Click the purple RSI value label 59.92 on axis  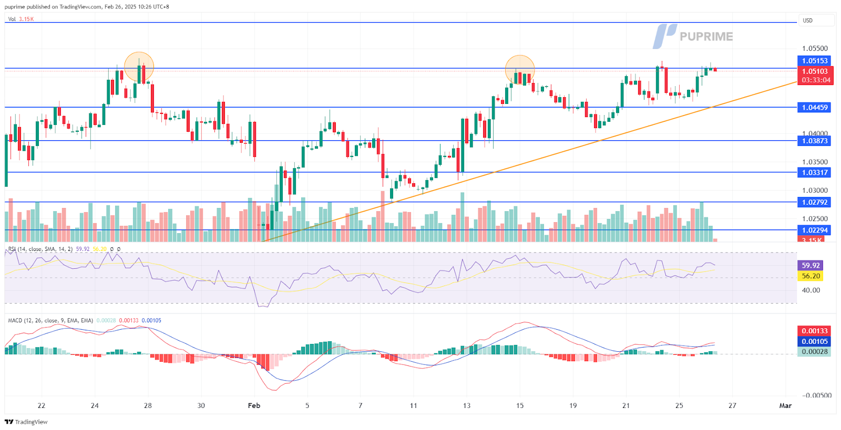point(811,266)
